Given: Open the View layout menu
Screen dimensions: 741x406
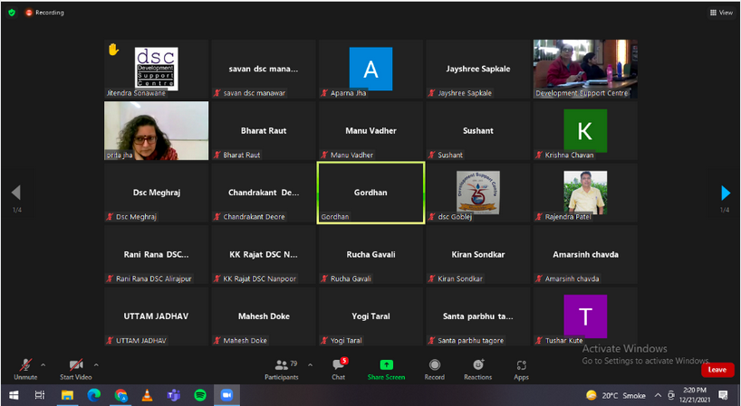Looking at the screenshot, I should tap(721, 13).
